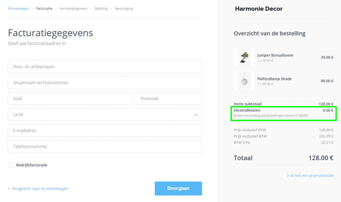Open the Winkelwagen breadcrumb link
341x202 pixels.
(18, 8)
